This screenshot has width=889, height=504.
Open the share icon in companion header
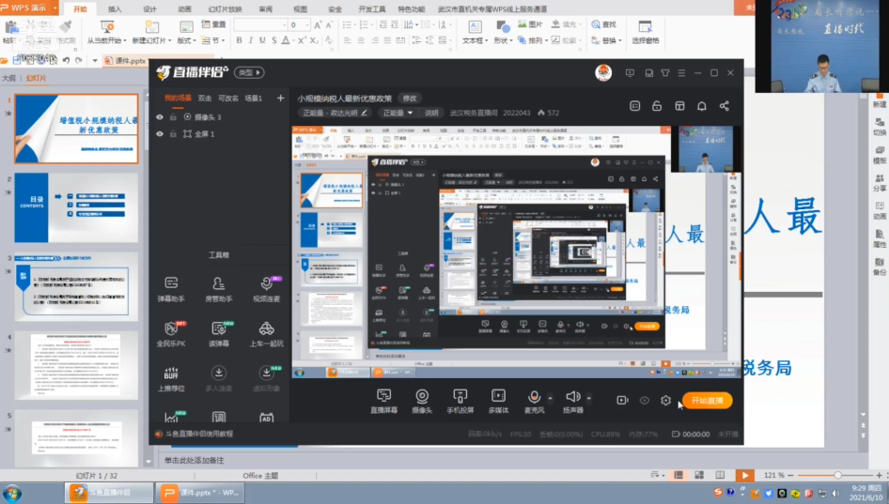point(724,106)
